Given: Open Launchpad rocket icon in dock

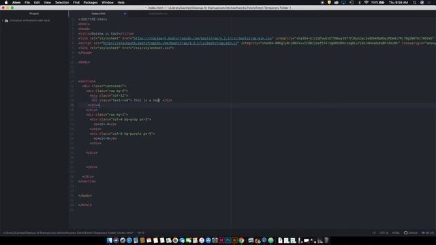Looking at the screenshot, I should (123, 240).
